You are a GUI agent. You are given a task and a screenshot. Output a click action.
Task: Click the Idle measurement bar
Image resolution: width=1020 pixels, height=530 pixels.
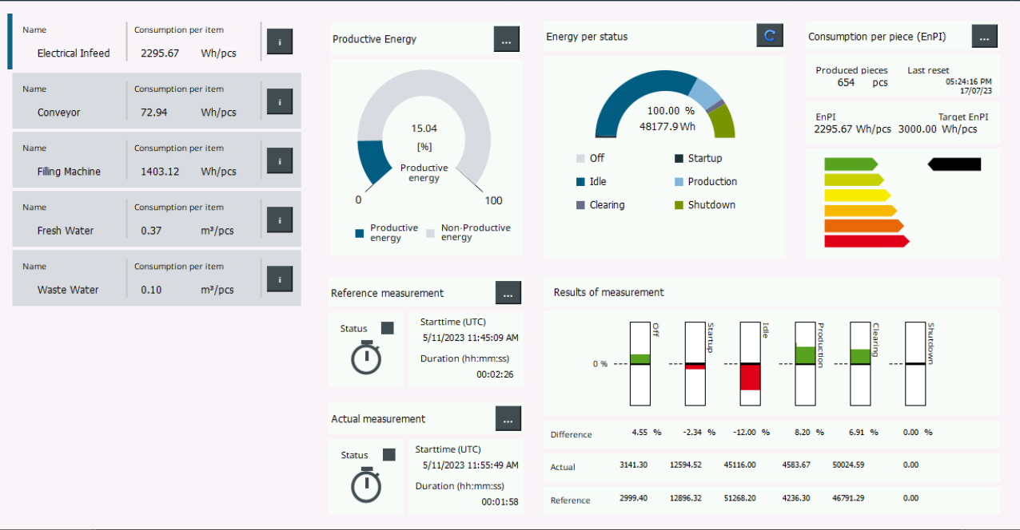[x=750, y=363]
